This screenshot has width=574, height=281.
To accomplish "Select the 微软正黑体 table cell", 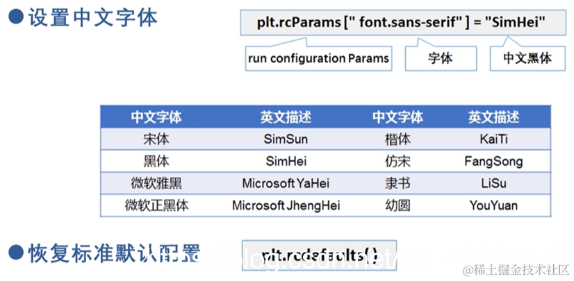I will (156, 205).
